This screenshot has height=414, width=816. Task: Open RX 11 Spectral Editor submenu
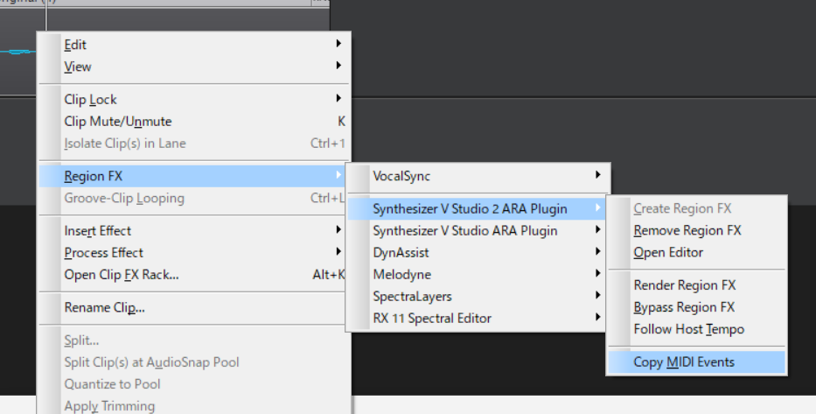point(477,319)
